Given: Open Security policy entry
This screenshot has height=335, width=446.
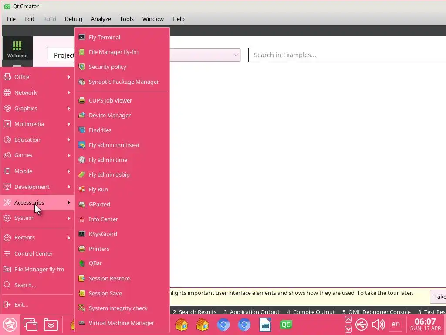Looking at the screenshot, I should tap(122, 67).
